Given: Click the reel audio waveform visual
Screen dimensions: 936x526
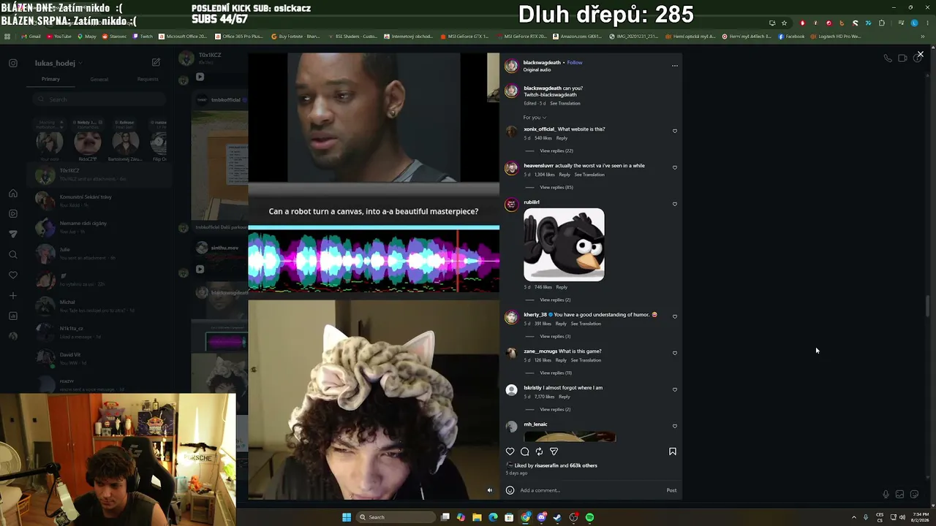Looking at the screenshot, I should 374,262.
